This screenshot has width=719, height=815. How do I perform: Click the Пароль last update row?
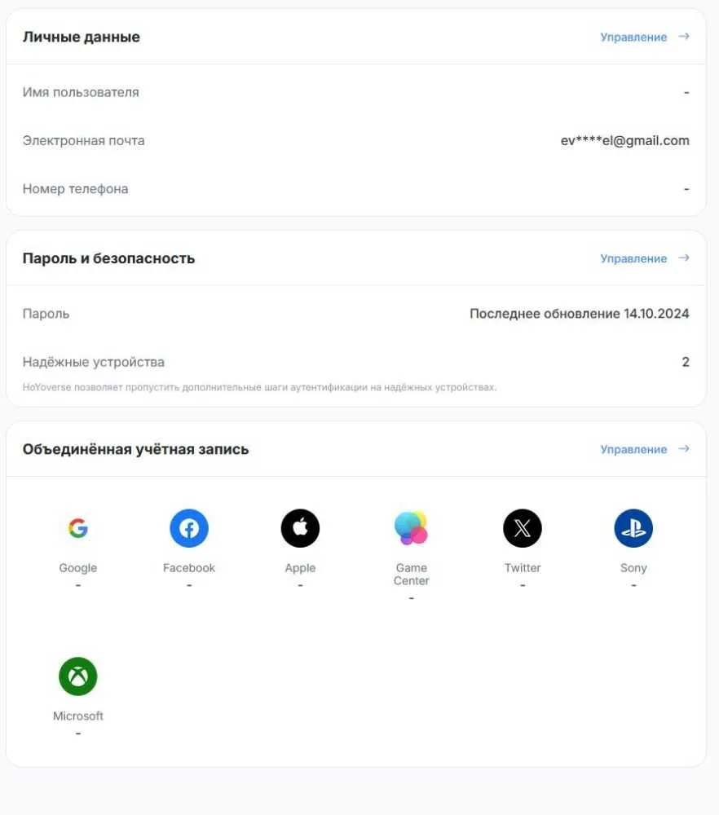[x=355, y=314]
